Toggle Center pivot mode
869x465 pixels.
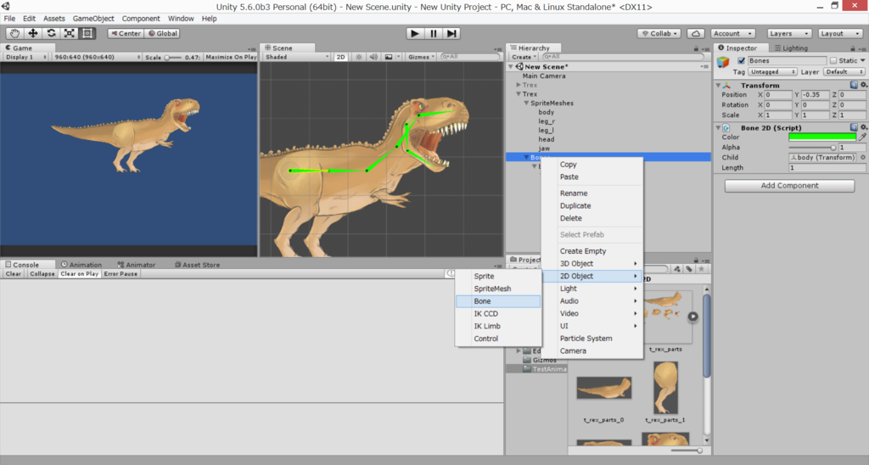[x=126, y=33]
